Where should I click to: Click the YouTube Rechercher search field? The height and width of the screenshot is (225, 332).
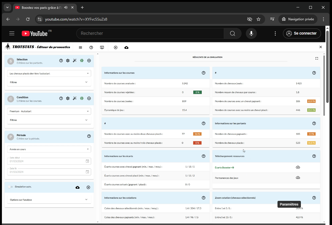coord(150,33)
